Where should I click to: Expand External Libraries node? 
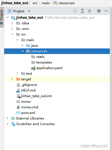[7, 118]
